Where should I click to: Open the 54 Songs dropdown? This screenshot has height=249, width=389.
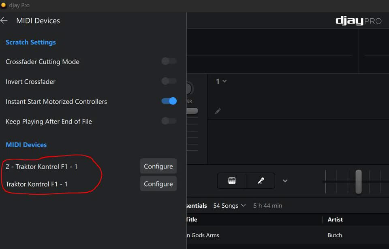[x=229, y=206]
